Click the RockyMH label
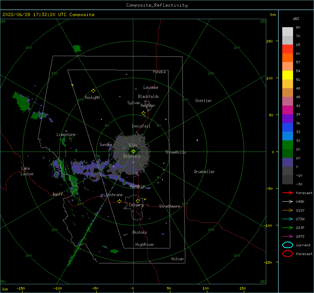This screenshot has height=293, width=314. (x=92, y=98)
